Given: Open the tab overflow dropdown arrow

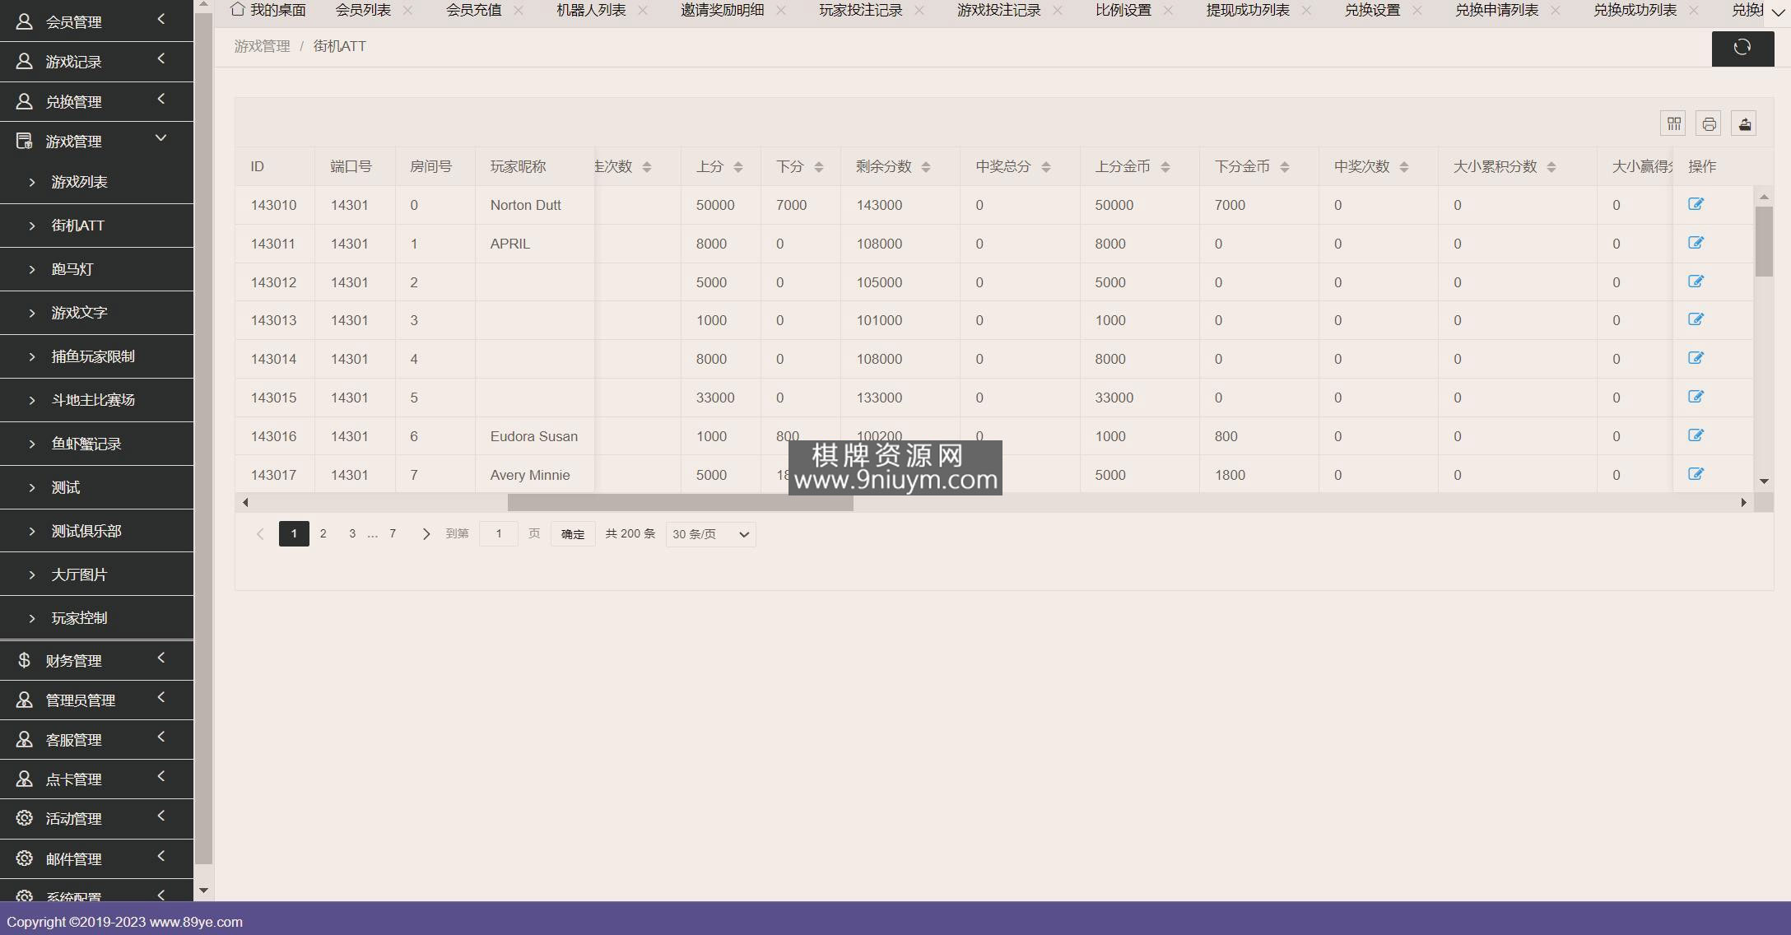Looking at the screenshot, I should click(1778, 12).
